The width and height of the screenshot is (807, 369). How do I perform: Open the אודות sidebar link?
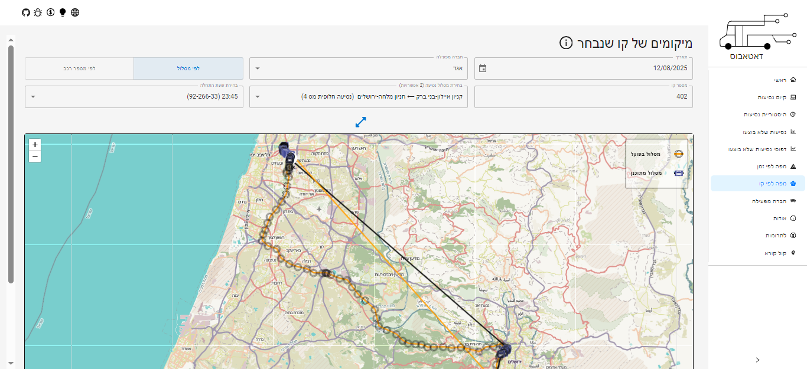click(x=758, y=218)
